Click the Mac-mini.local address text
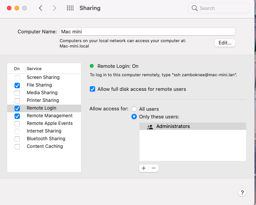The image size is (256, 205). click(x=74, y=46)
